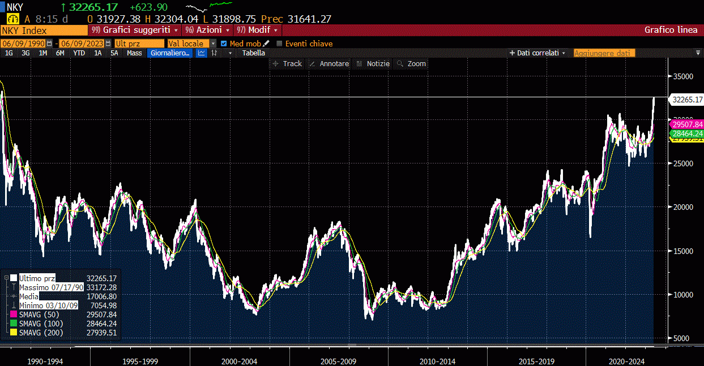Click the 28464.24 green axis label
The image size is (704, 366).
click(x=687, y=134)
